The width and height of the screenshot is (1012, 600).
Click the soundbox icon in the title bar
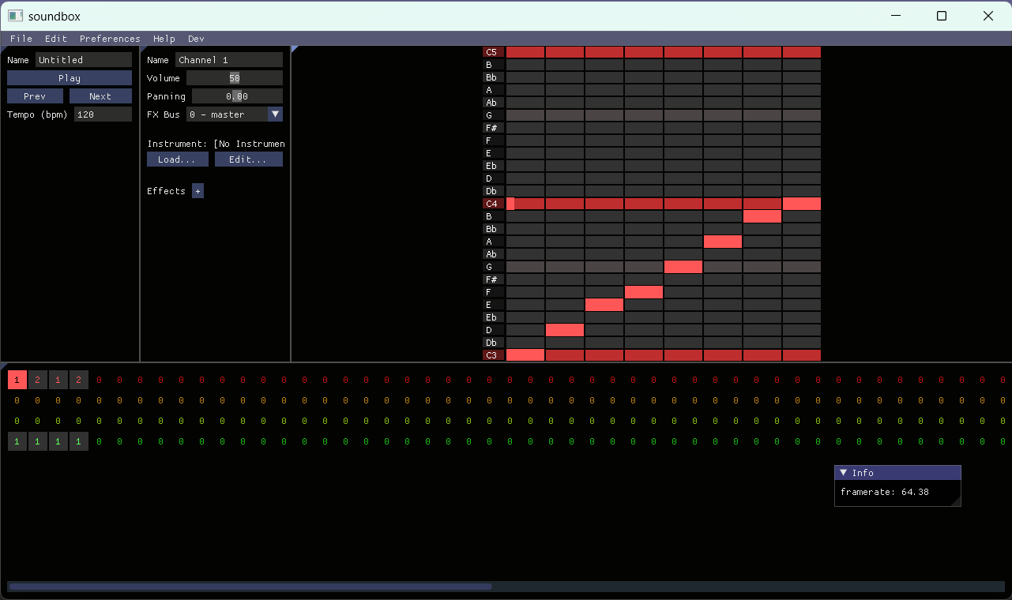pos(13,16)
